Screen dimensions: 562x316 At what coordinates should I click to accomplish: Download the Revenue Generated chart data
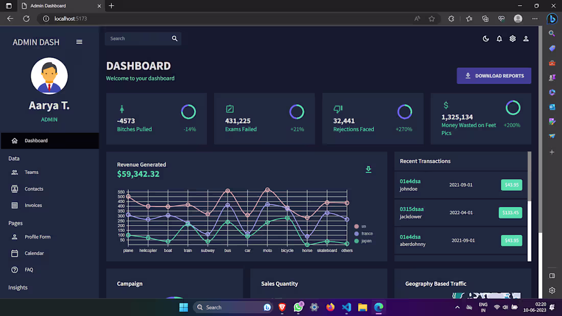pos(368,169)
